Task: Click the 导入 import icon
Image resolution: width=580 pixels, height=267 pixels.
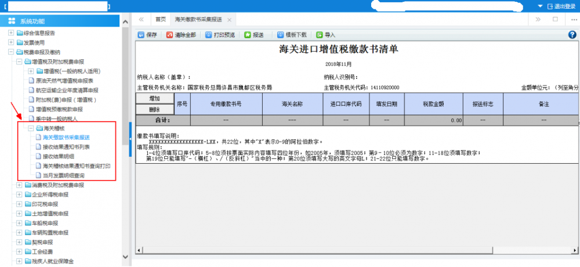Action: [319, 35]
